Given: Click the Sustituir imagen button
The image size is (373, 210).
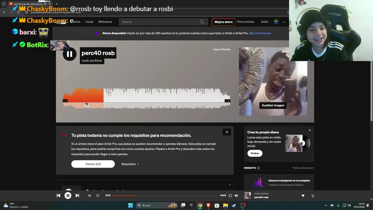Looking at the screenshot, I should click(273, 105).
